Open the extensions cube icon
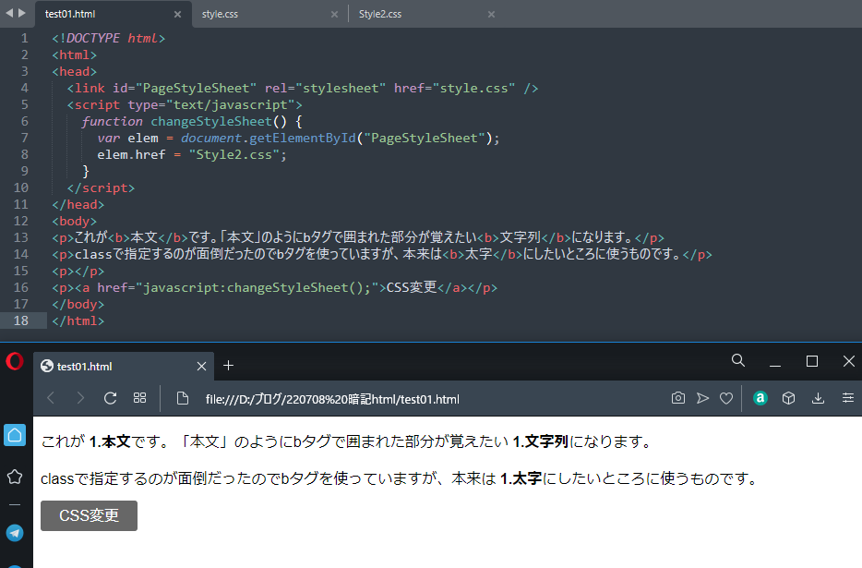This screenshot has height=568, width=862. pos(788,398)
